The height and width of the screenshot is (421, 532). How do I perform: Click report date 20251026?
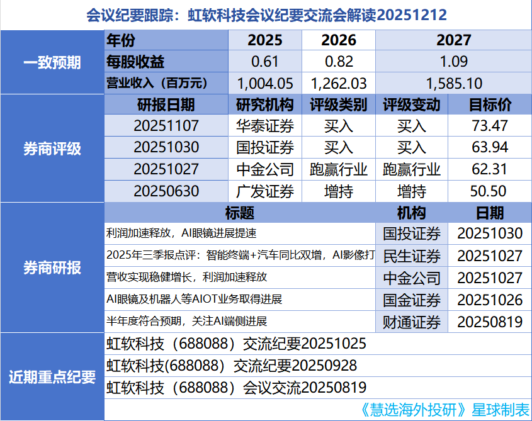[x=490, y=300]
